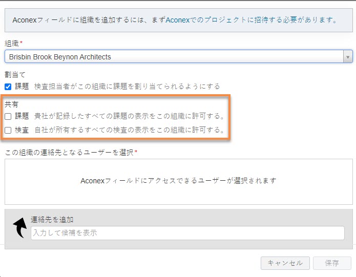Click the 共有 section heading
Image resolution: width=356 pixels, height=277 pixels.
pyautogui.click(x=11, y=104)
